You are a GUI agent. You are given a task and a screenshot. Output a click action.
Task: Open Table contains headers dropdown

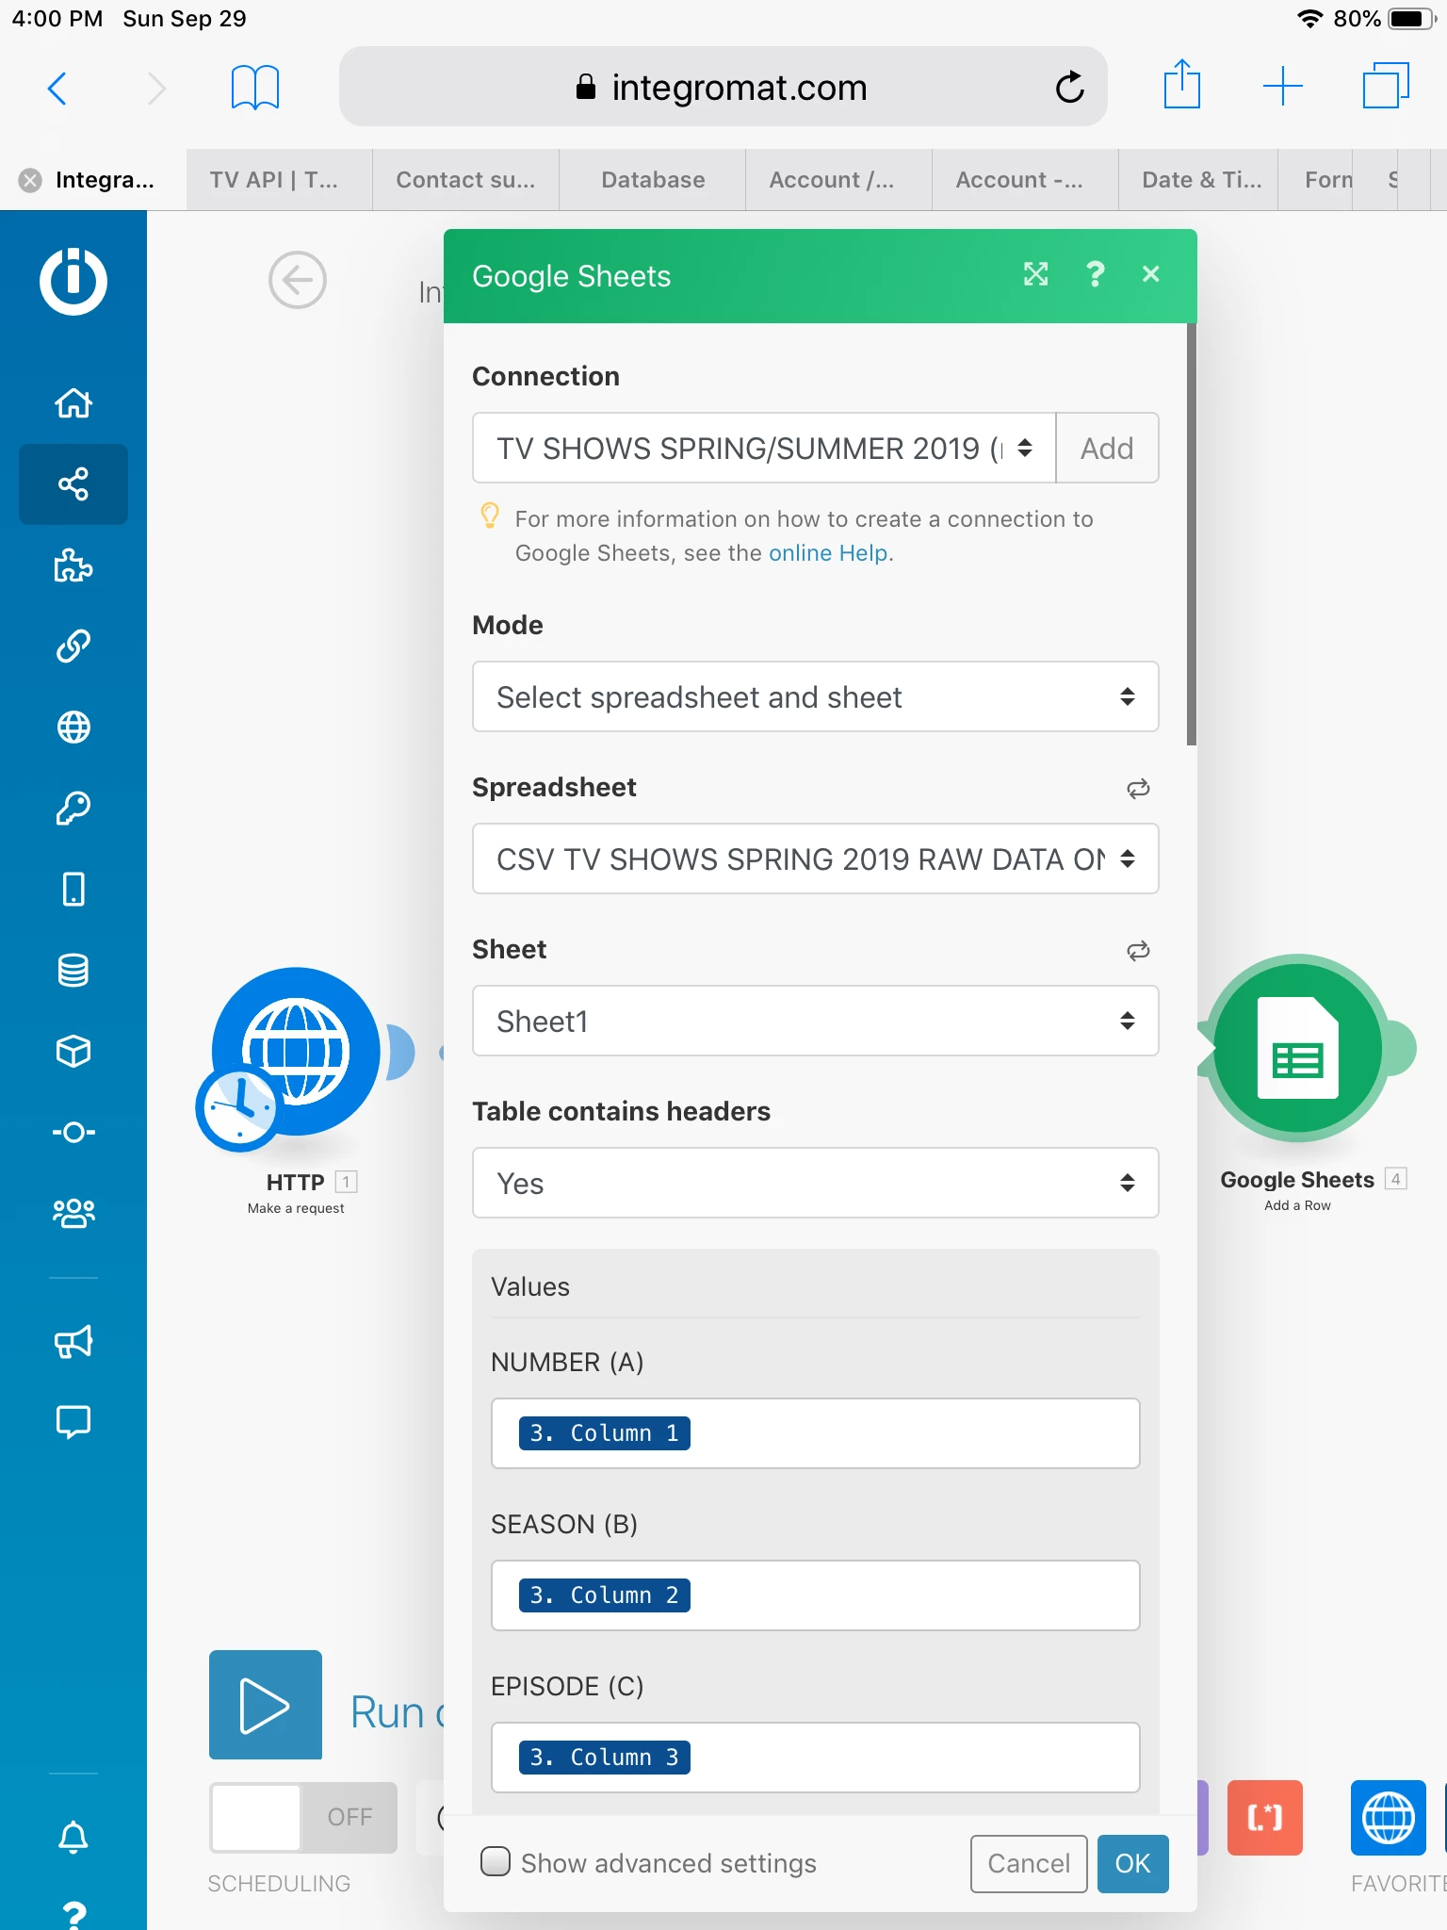[816, 1183]
